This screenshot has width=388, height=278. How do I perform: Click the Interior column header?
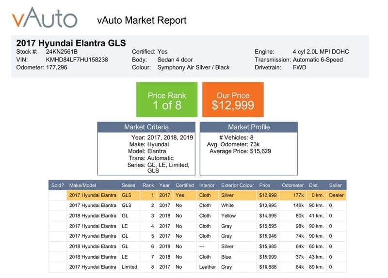207,185
